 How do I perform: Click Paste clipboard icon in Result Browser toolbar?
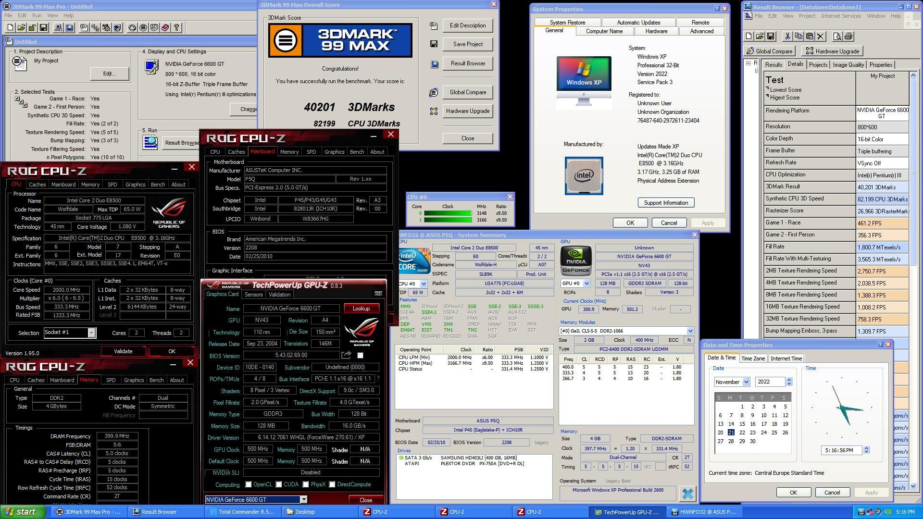tap(810, 36)
